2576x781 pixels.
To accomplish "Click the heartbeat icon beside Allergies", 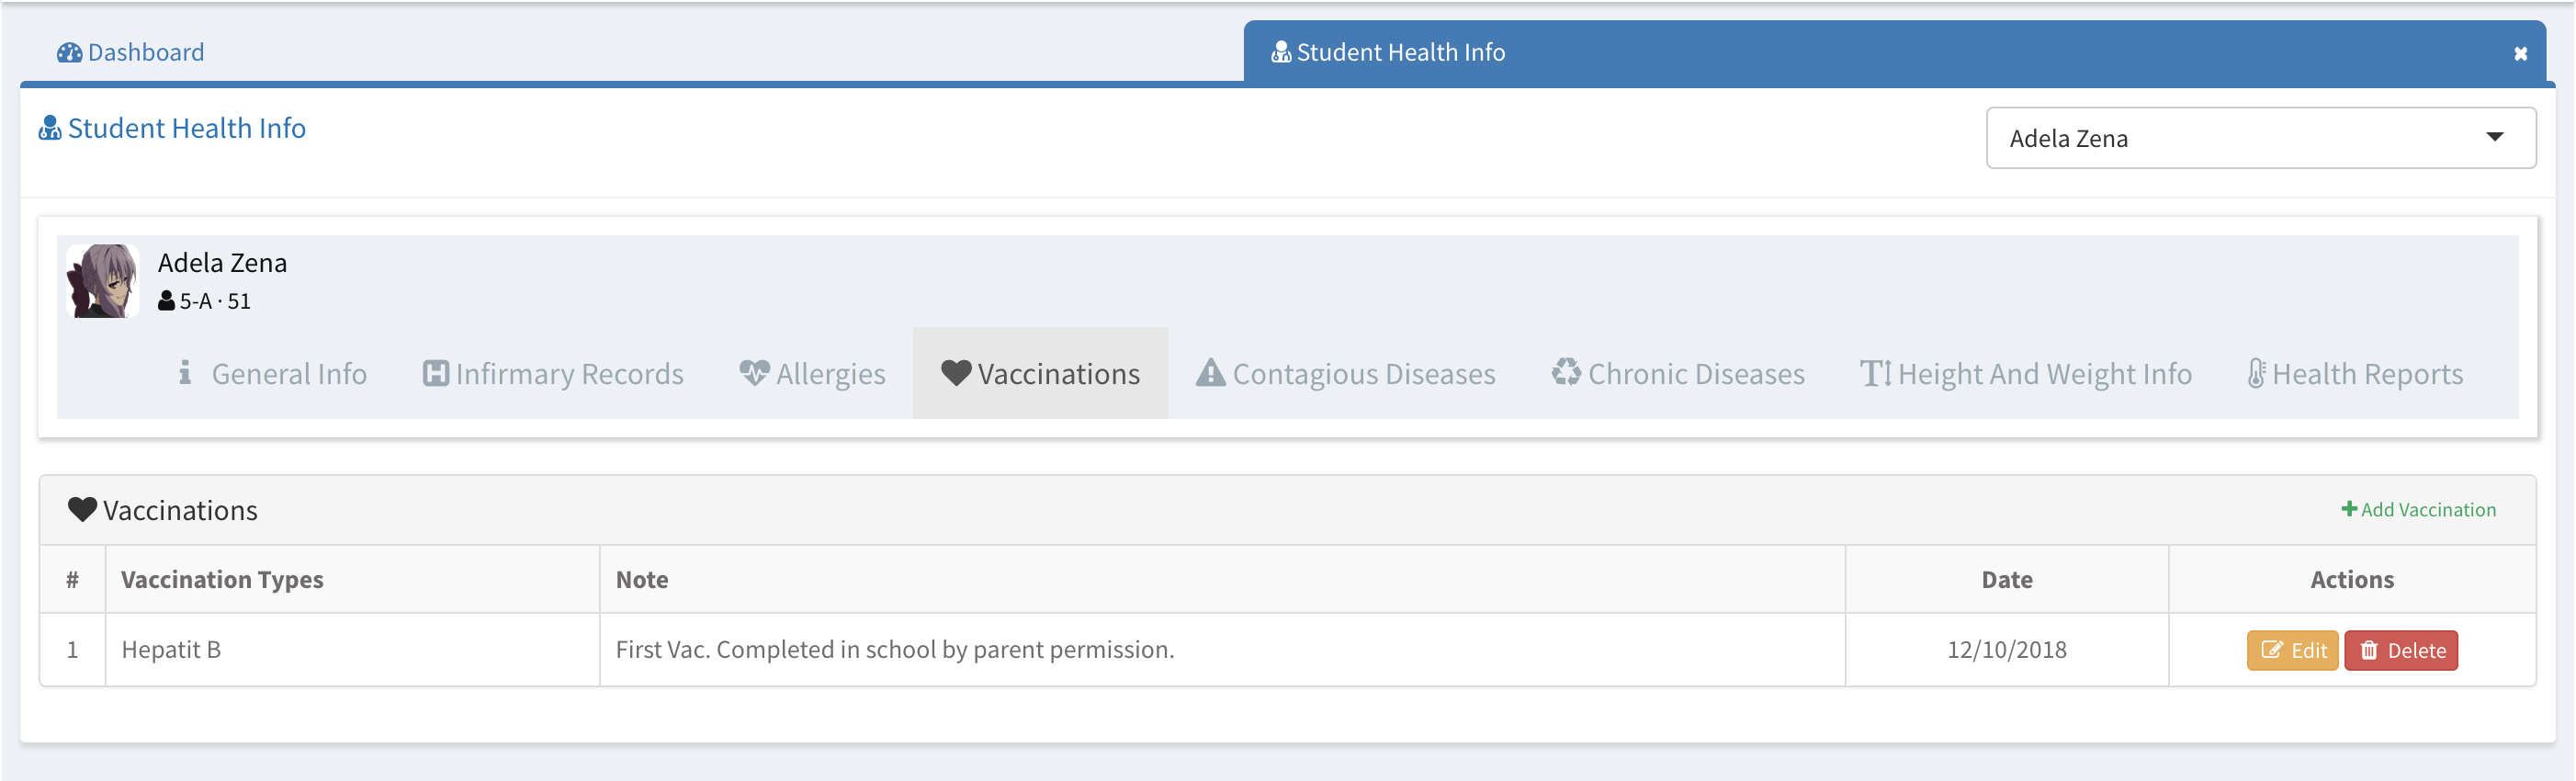I will [754, 373].
